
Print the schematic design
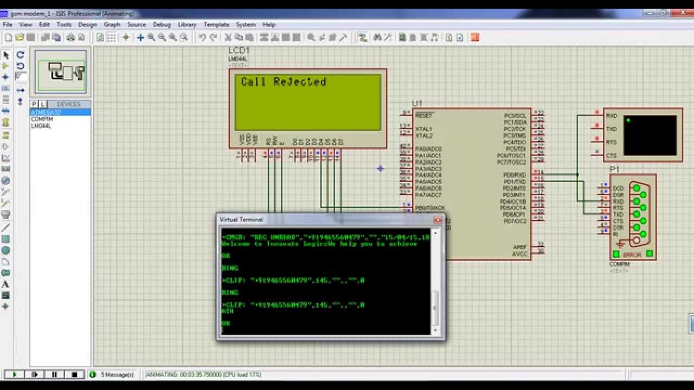(70, 37)
